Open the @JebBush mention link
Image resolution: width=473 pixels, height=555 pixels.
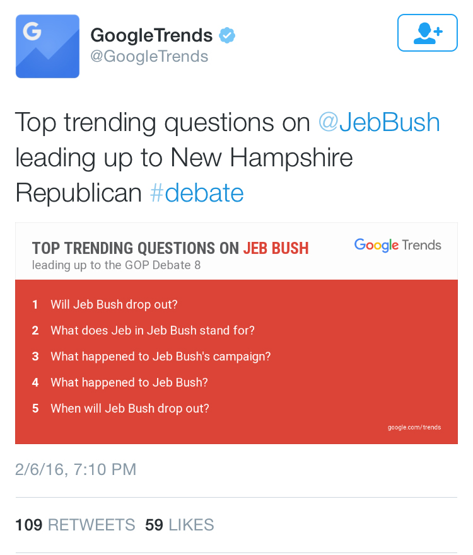click(379, 122)
